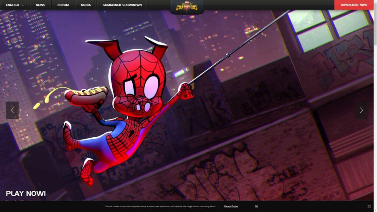Open the Media section
Image resolution: width=377 pixels, height=212 pixels.
point(86,5)
